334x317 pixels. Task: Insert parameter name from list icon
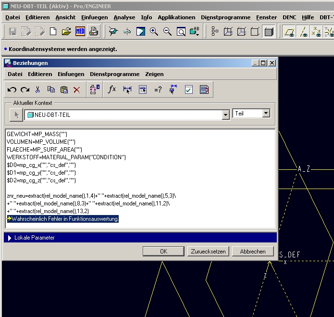click(143, 89)
